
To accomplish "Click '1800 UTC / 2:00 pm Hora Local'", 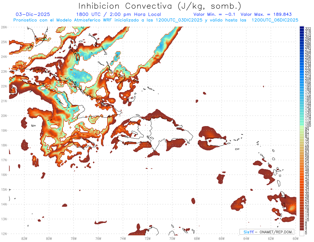I will click(x=119, y=14).
